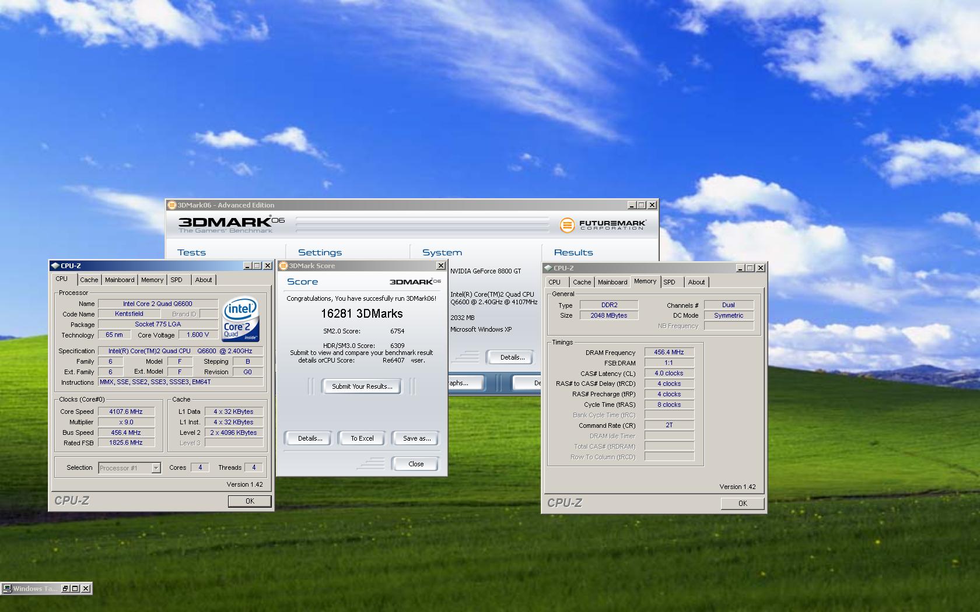Open About tab in right CPU-Z
Viewport: 980px width, 612px height.
pyautogui.click(x=696, y=282)
